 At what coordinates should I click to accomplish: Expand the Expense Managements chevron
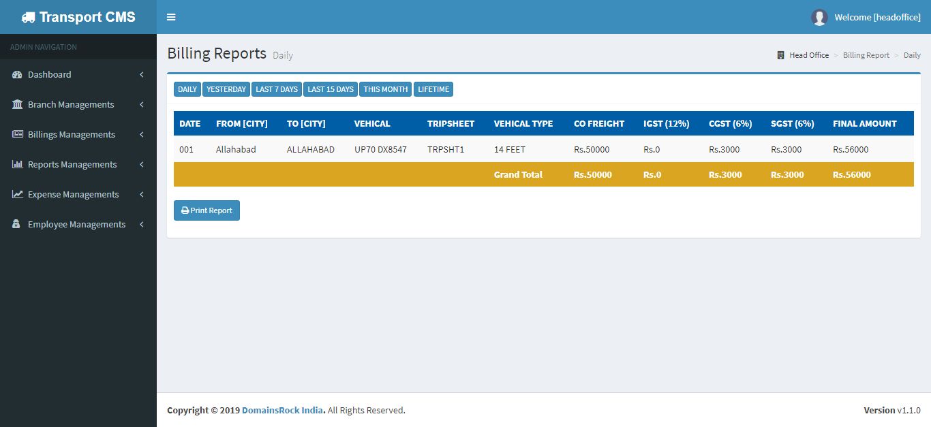pos(142,194)
